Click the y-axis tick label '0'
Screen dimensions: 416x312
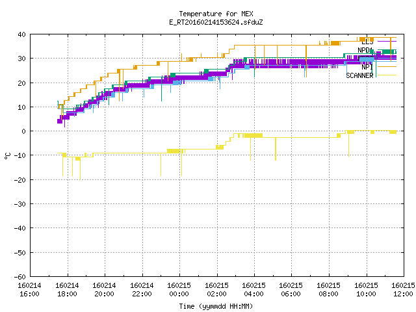tap(24, 131)
